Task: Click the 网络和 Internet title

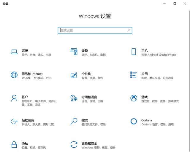Action: (x=32, y=74)
